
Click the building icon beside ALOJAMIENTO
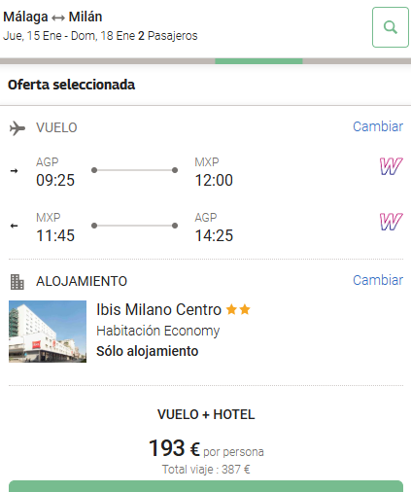[17, 282]
